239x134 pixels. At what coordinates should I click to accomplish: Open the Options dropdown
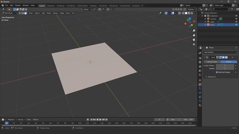coord(192,9)
